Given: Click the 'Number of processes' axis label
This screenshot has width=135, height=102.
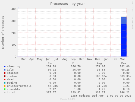Looking at the screenshot, I should 3,33.
